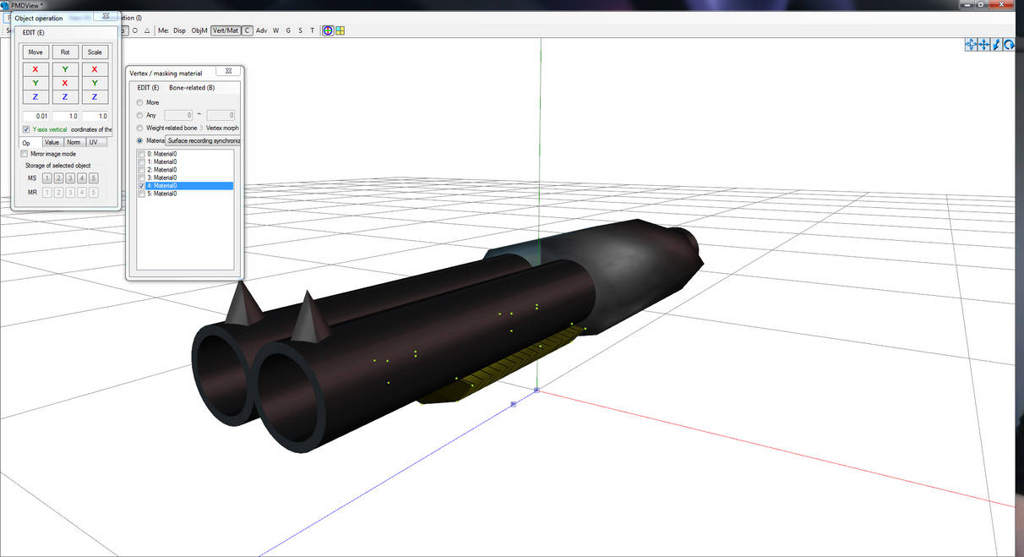Click the yellow four-pane grid toolbar icon
Image resolution: width=1024 pixels, height=557 pixels.
(340, 30)
